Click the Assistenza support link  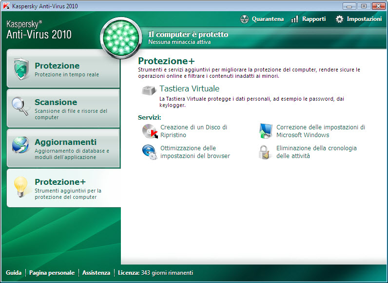point(96,273)
